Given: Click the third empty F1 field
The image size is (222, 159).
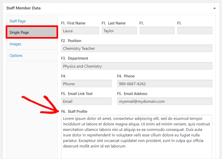Looking at the screenshot, I should [x=157, y=31].
